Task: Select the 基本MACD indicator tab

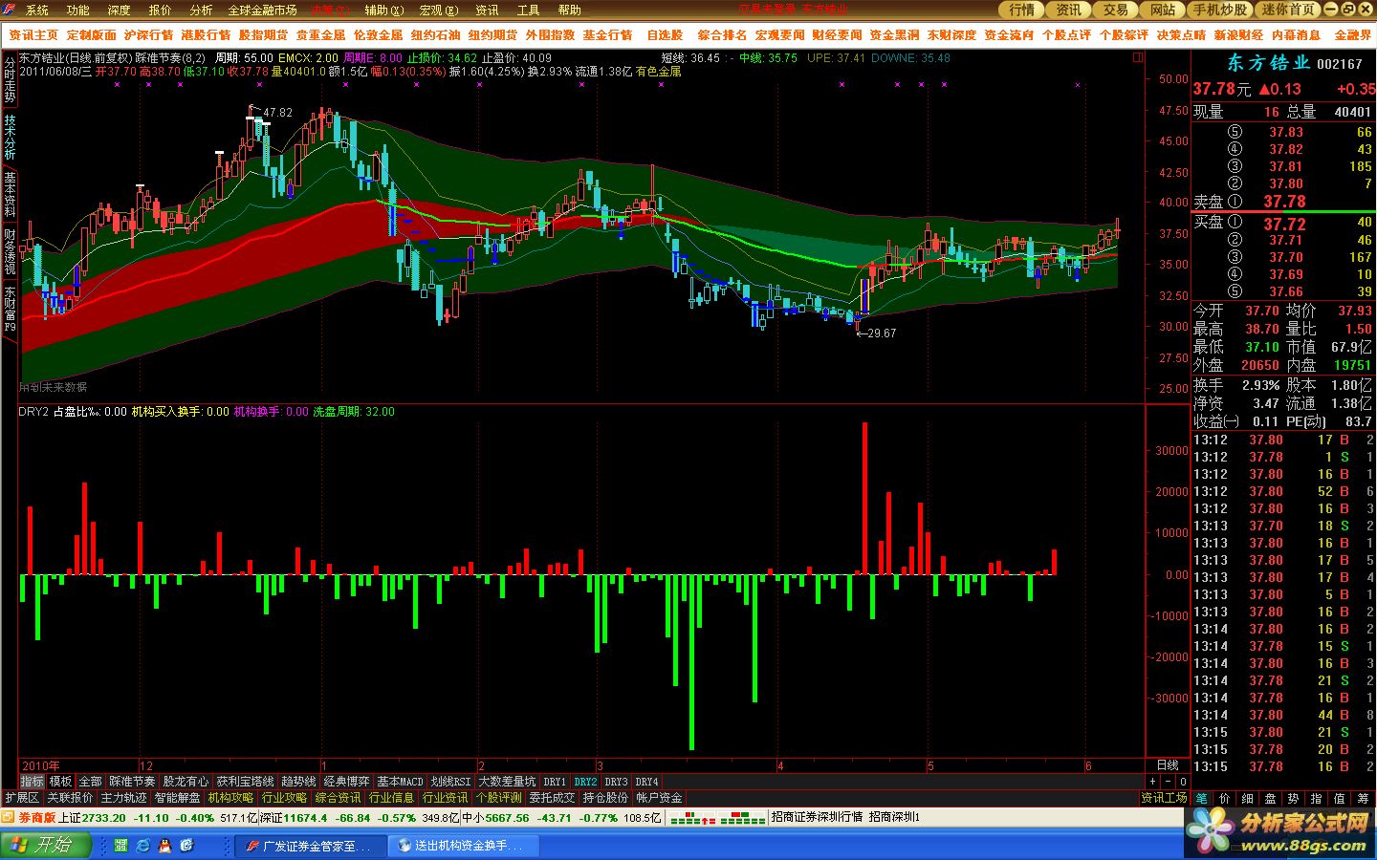Action: point(400,782)
